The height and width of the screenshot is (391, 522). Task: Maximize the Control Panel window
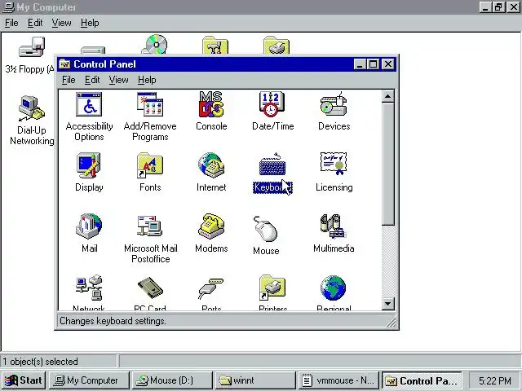click(373, 64)
